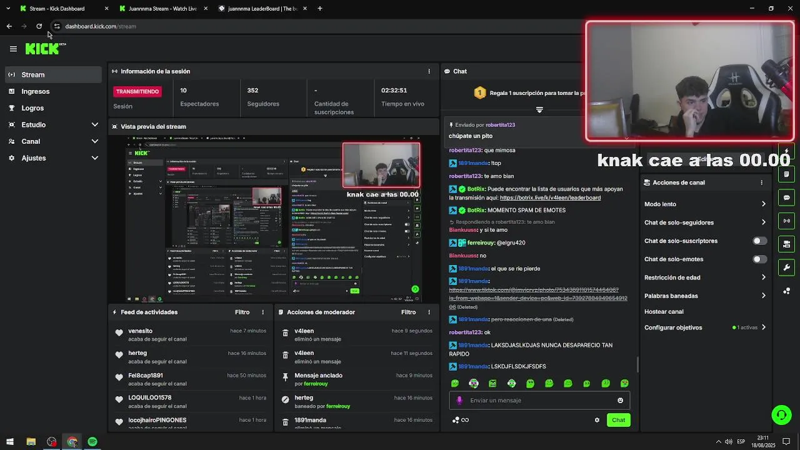Toggle Chat de solo-suscriptores switch
The width and height of the screenshot is (800, 450).
[759, 241]
